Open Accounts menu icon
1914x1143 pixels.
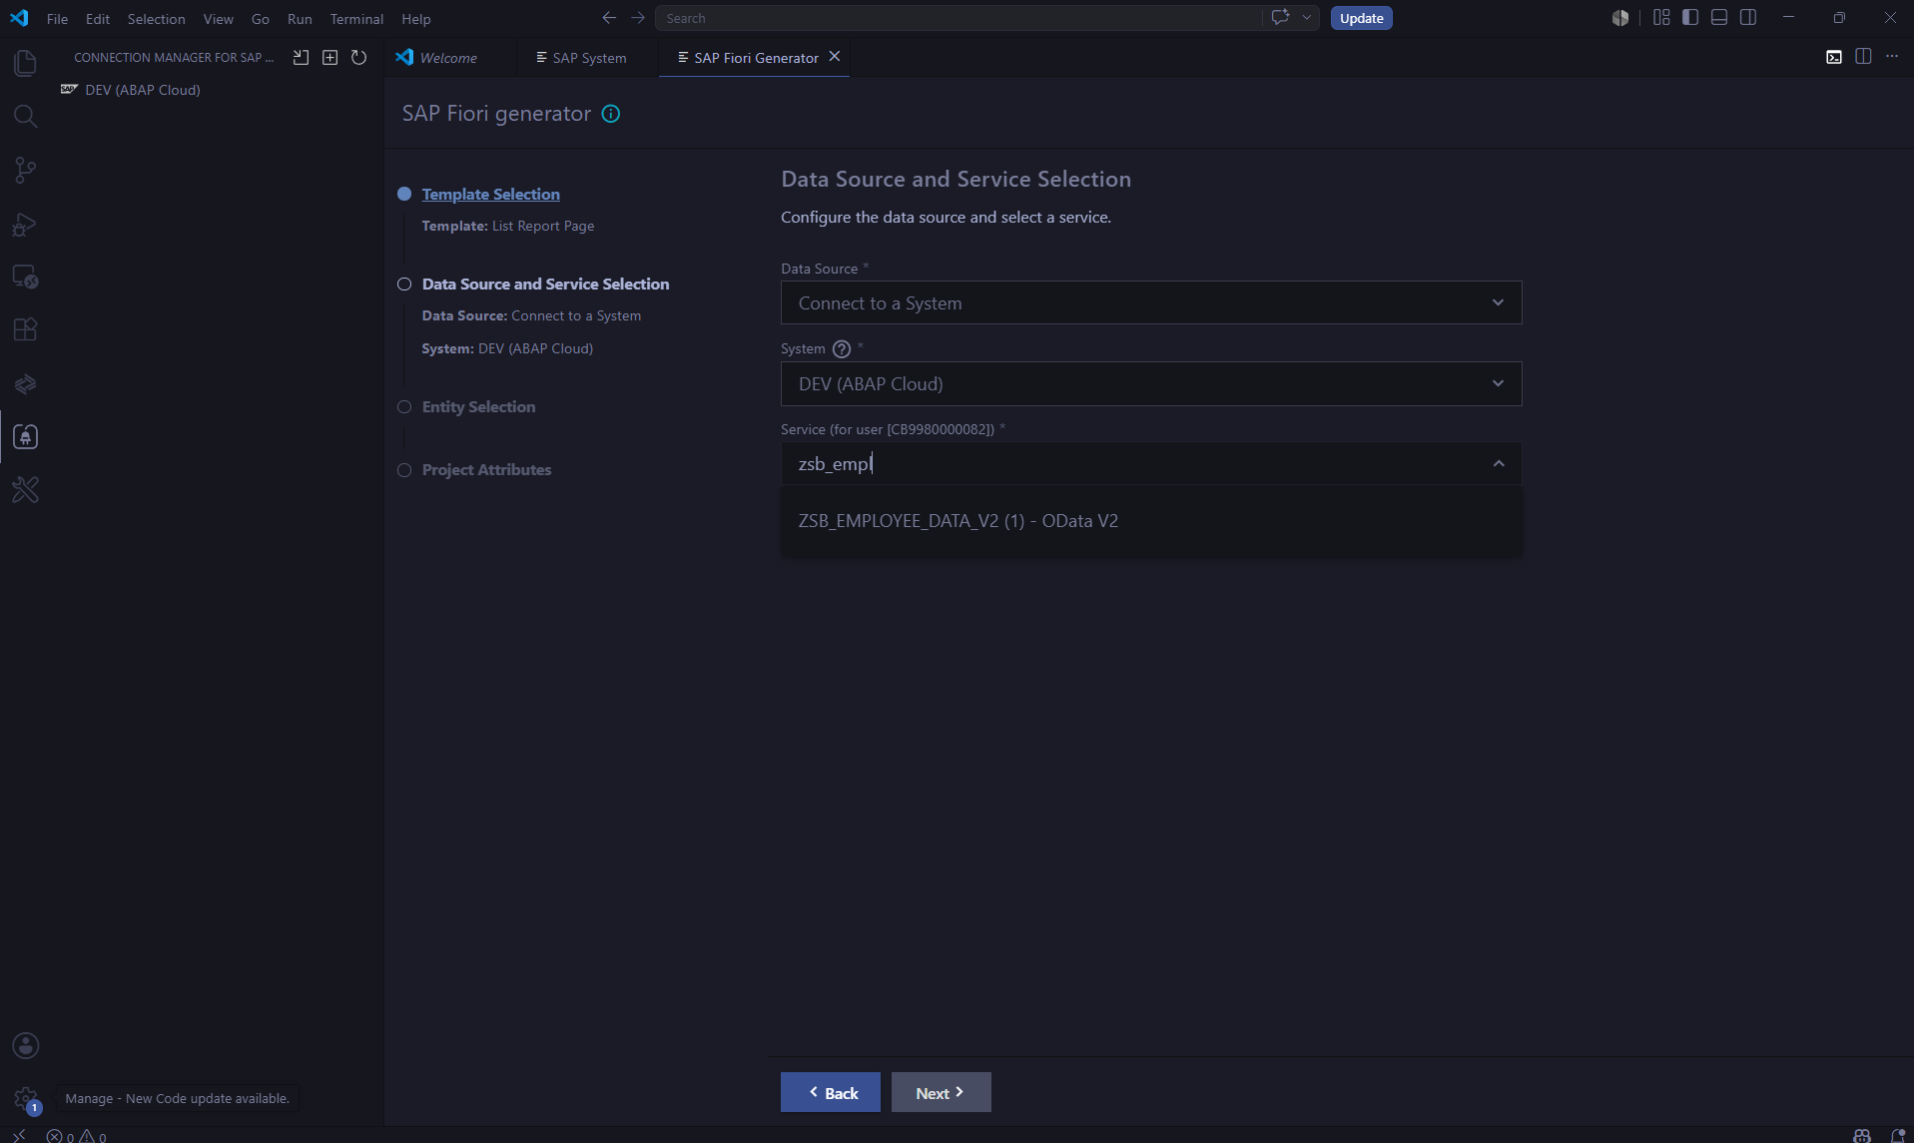(x=25, y=1045)
